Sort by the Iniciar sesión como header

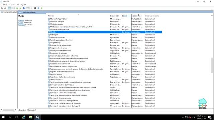(152, 16)
